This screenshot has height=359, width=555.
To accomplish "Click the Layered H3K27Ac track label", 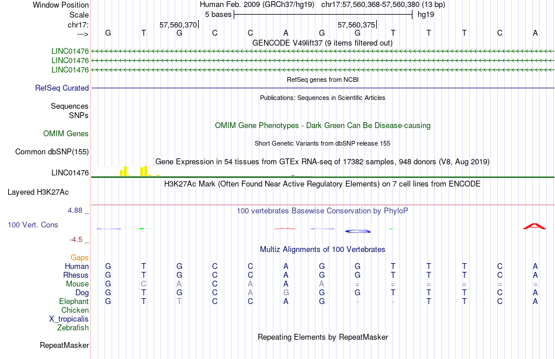I will click(38, 192).
